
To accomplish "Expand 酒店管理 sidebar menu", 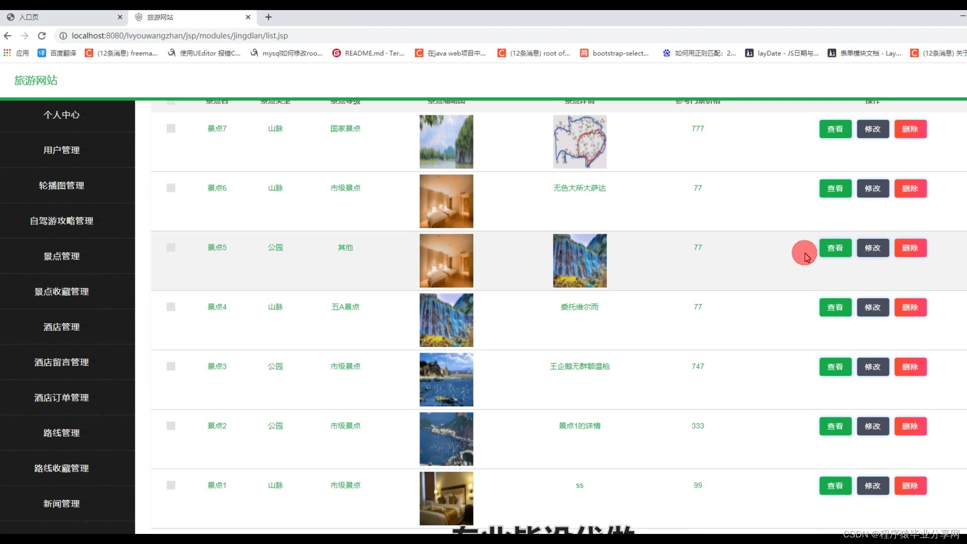I will 61,327.
